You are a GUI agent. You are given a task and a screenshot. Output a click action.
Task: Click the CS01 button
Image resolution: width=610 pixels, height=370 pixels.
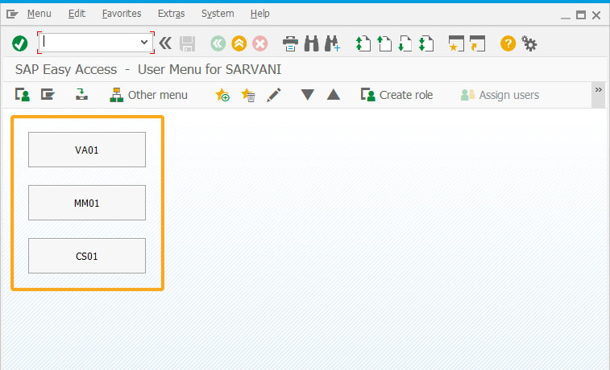point(87,256)
